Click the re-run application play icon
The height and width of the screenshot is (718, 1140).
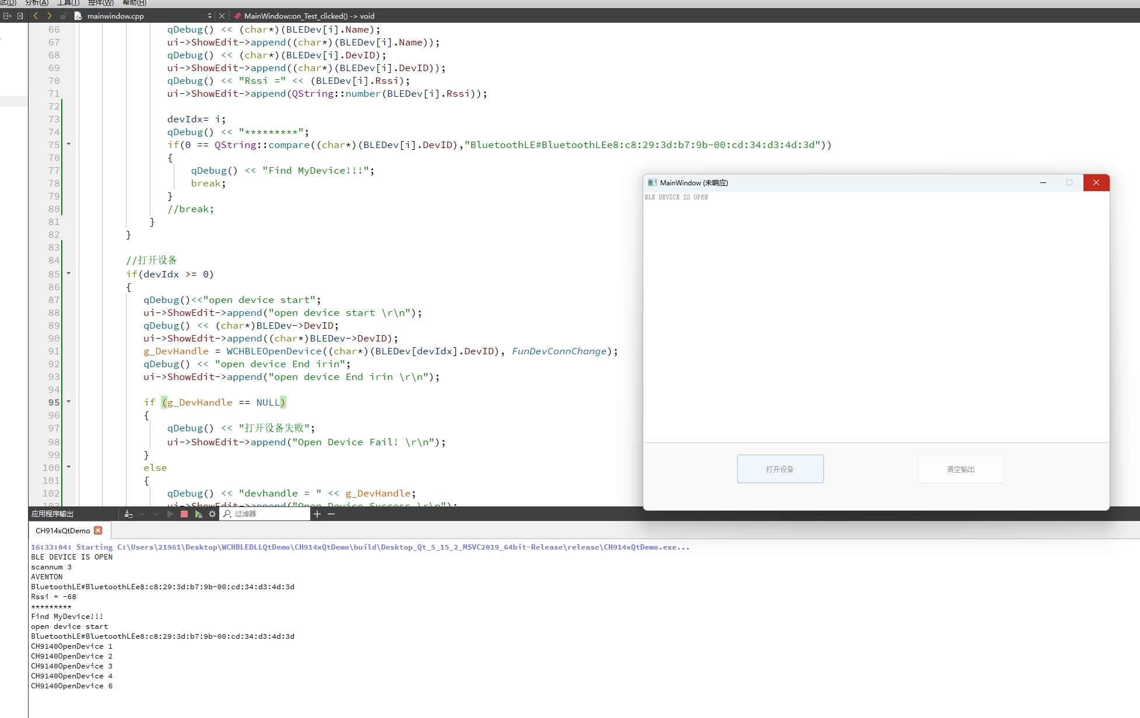[x=170, y=514]
